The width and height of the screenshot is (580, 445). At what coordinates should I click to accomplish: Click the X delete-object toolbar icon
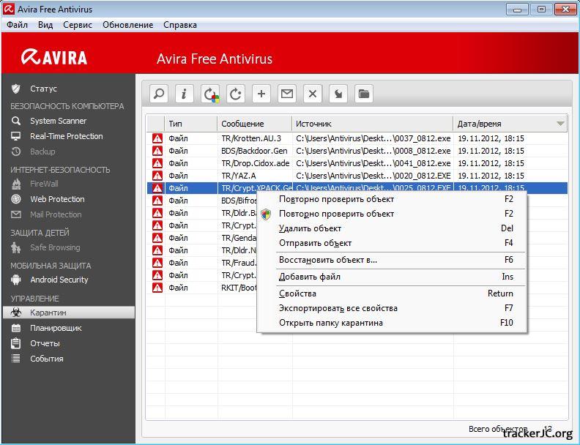[x=313, y=94]
